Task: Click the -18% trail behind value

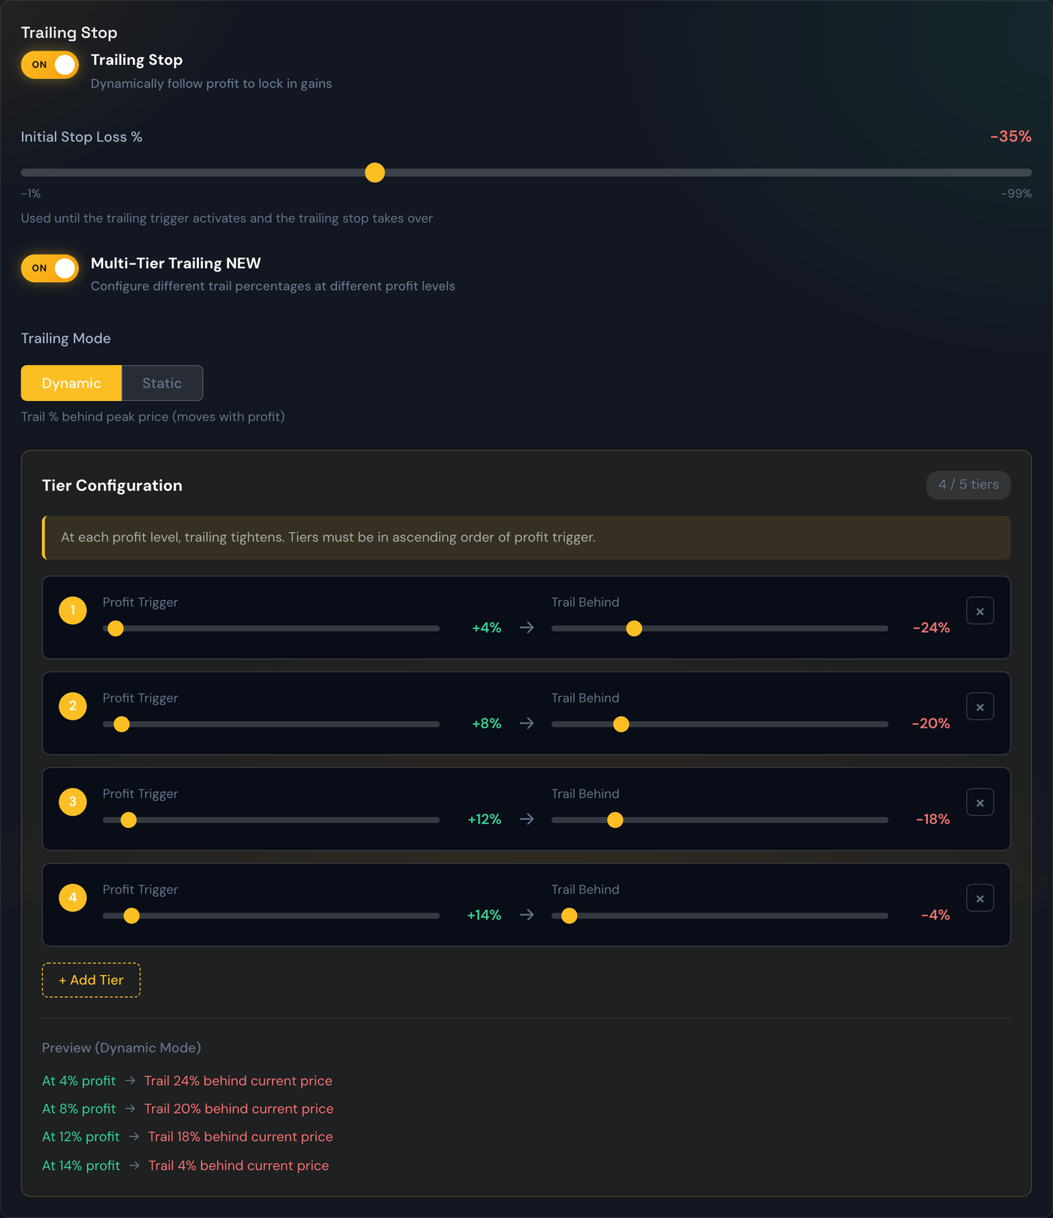Action: [932, 819]
